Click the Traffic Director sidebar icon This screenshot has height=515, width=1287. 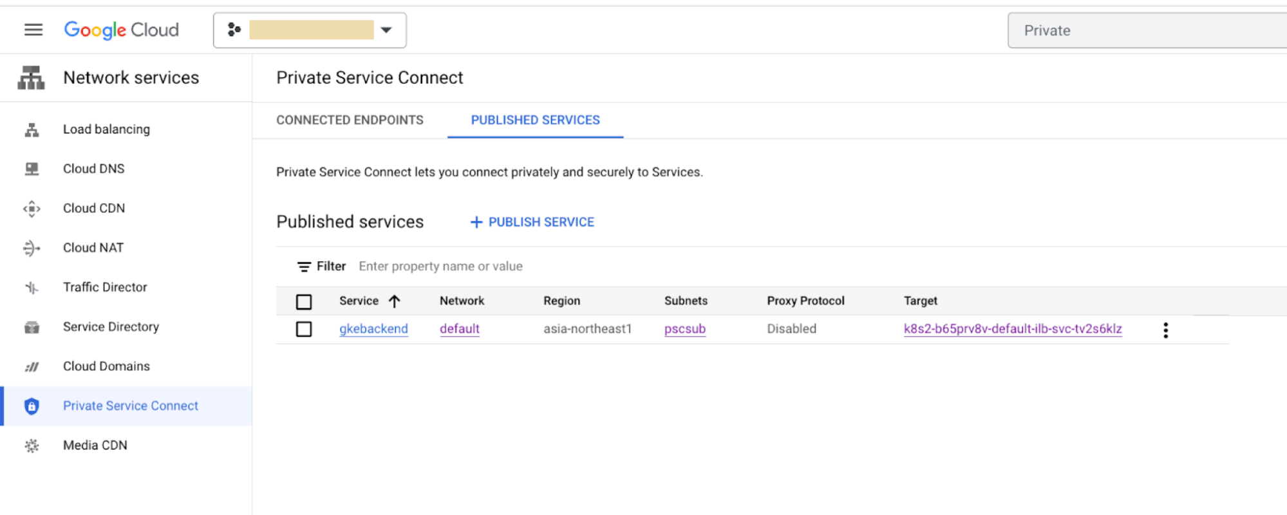click(x=32, y=288)
